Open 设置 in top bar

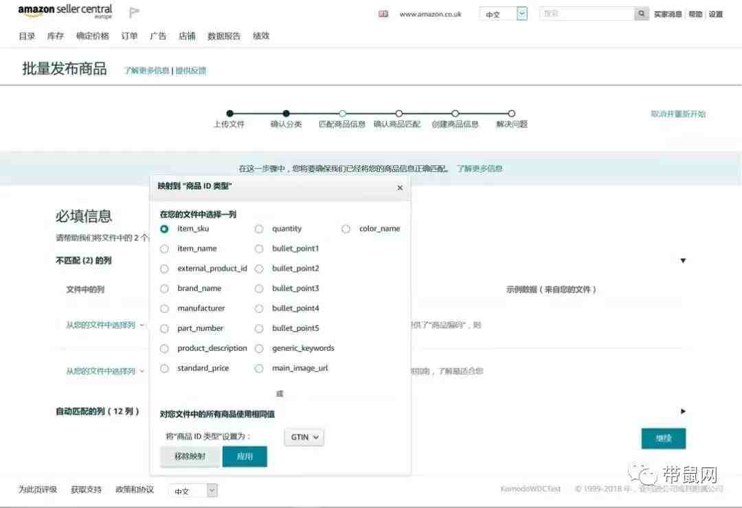pyautogui.click(x=715, y=14)
